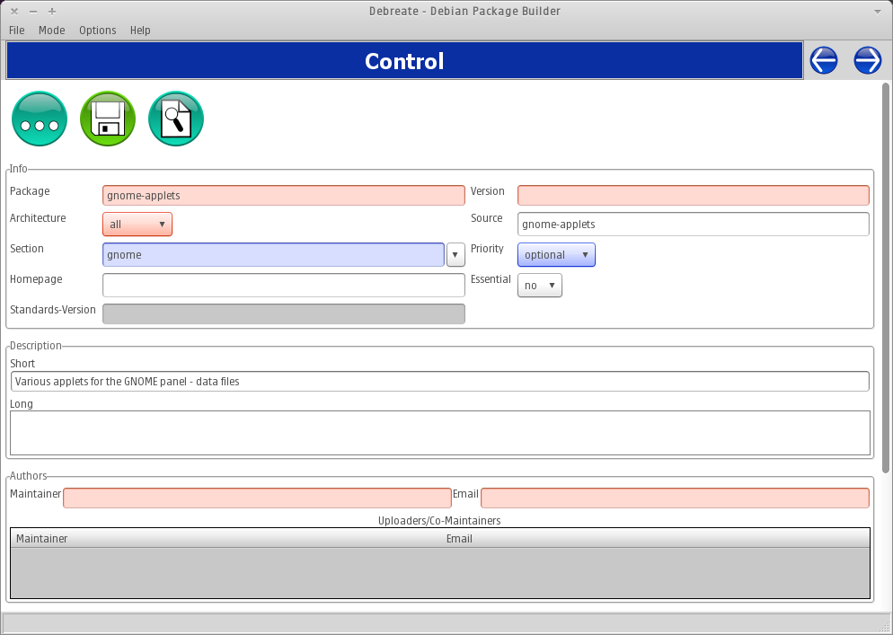Viewport: 893px width, 635px height.
Task: Click the Control page title banner
Action: pos(404,61)
